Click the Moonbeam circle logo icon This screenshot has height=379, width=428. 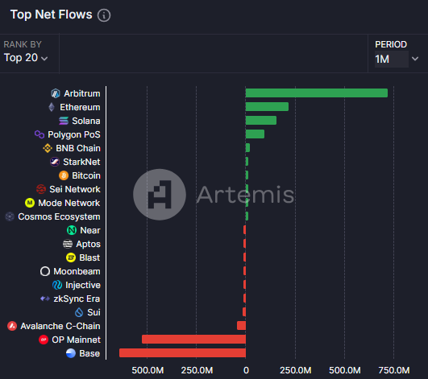pos(45,271)
